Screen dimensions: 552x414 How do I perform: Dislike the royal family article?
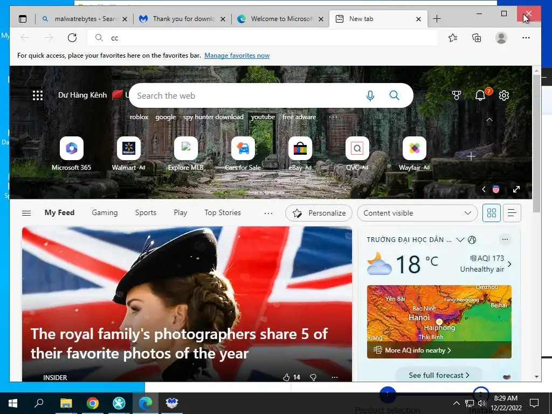[x=313, y=377]
